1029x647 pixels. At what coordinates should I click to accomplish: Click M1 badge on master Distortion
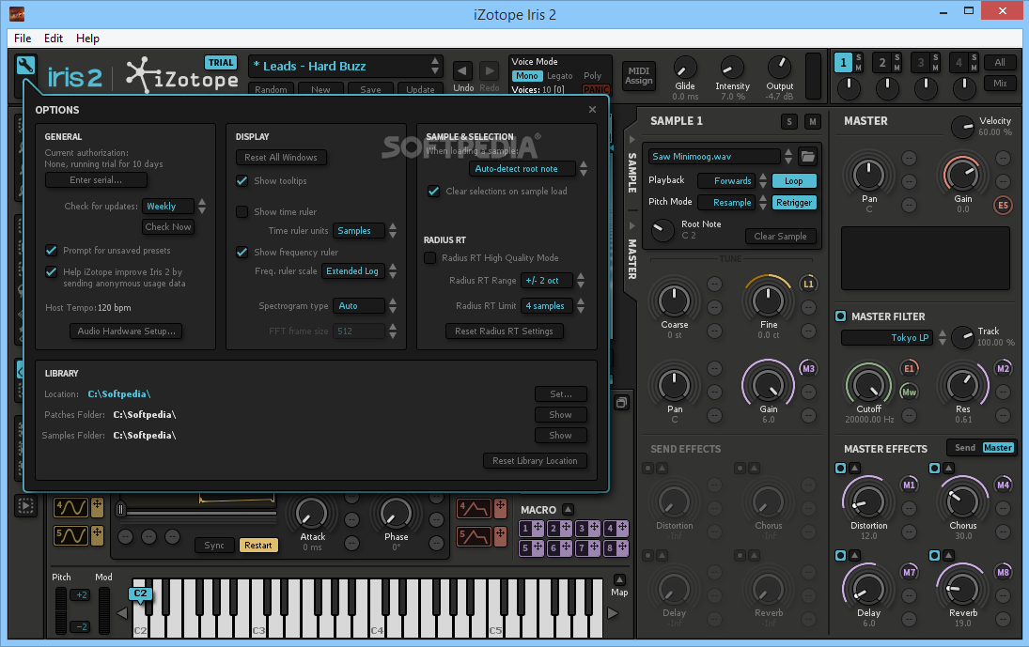tap(909, 485)
